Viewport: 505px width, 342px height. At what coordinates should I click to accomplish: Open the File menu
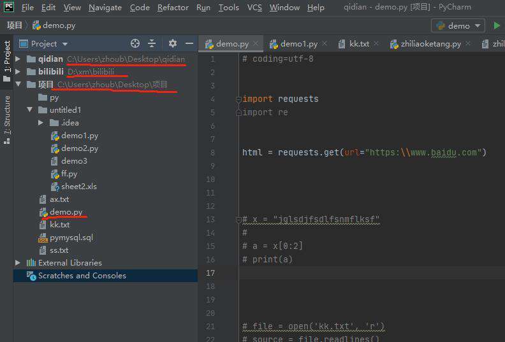click(x=27, y=7)
